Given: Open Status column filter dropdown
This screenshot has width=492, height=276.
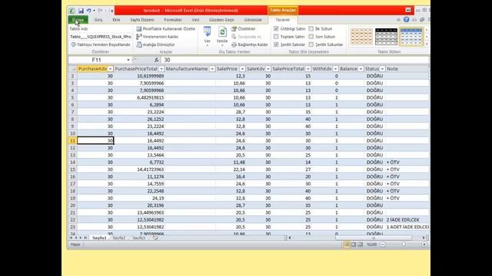Looking at the screenshot, I should [382, 69].
